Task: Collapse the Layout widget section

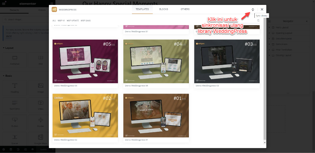Action: (x=8, y=48)
